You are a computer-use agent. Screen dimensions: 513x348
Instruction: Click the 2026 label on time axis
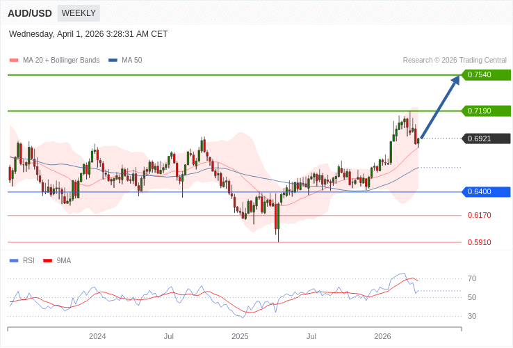[x=382, y=336]
